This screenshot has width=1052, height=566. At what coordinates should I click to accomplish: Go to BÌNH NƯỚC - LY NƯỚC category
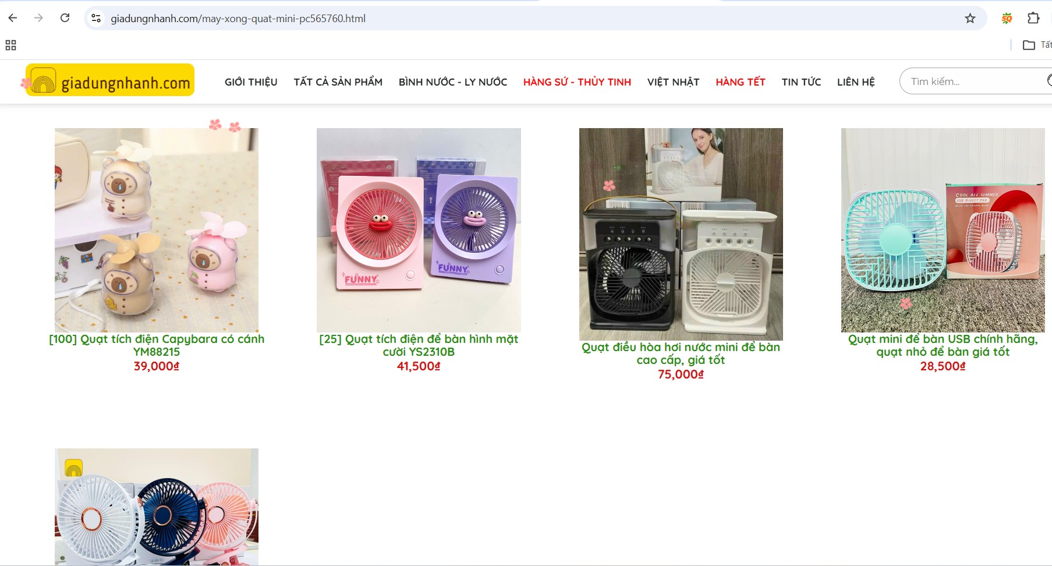453,82
